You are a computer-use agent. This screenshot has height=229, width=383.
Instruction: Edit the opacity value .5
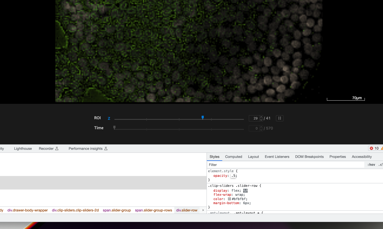(x=233, y=176)
